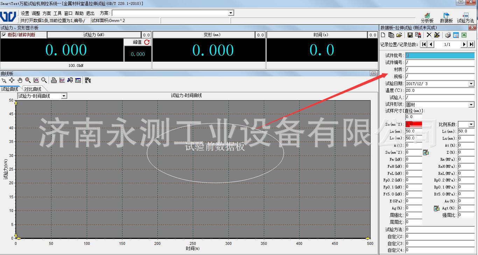Open the 调整 menu
The image size is (478, 255).
click(x=36, y=13)
